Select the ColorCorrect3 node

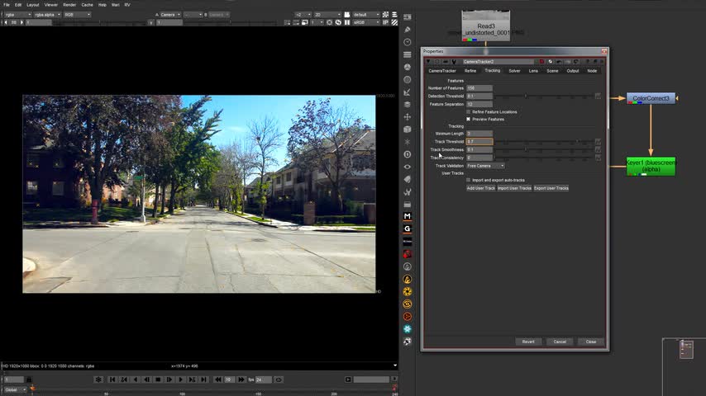coord(651,99)
